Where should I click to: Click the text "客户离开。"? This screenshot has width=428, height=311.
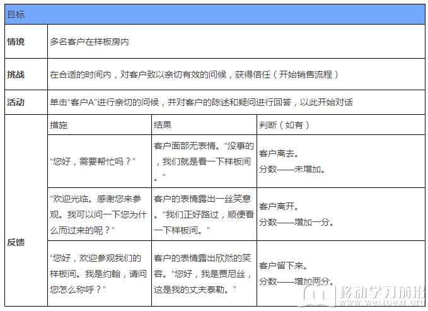[279, 206]
